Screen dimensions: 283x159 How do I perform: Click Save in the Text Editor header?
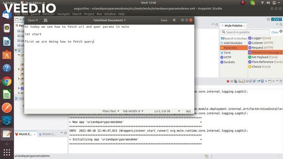coord(164,20)
